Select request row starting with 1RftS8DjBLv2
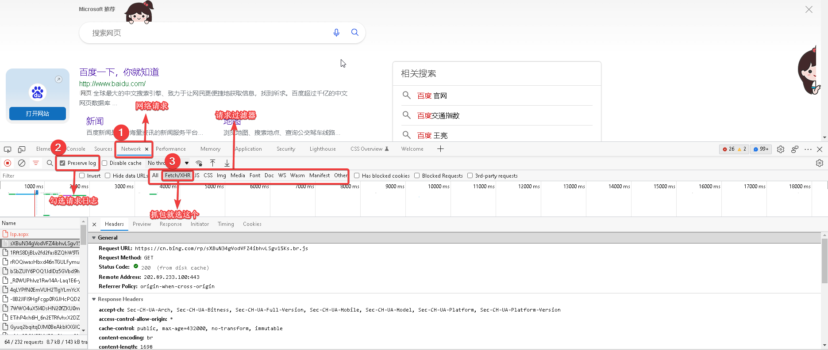Viewport: 828px width, 350px height. (x=40, y=253)
